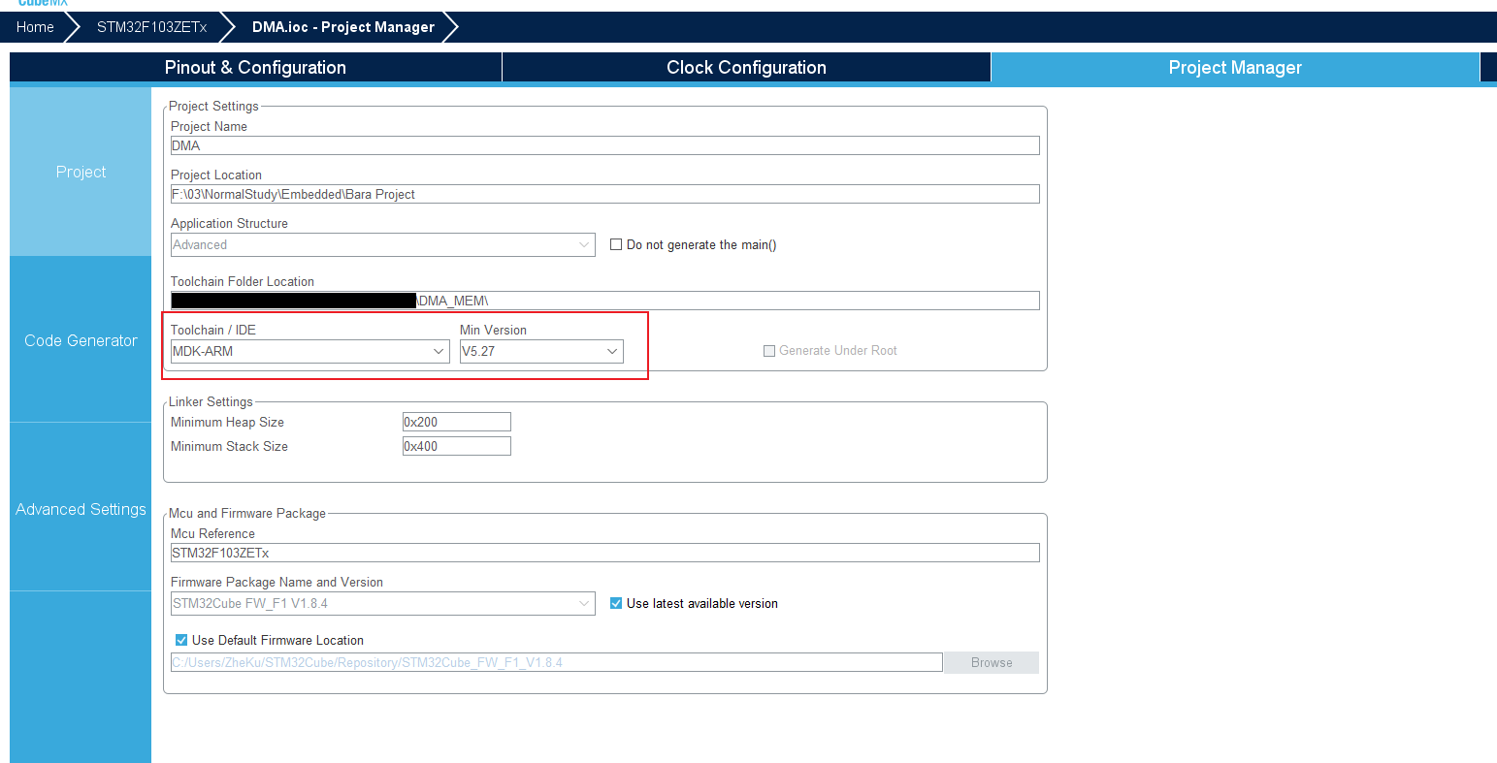The width and height of the screenshot is (1497, 763).
Task: Switch to Clock Configuration tab
Action: [x=746, y=68]
